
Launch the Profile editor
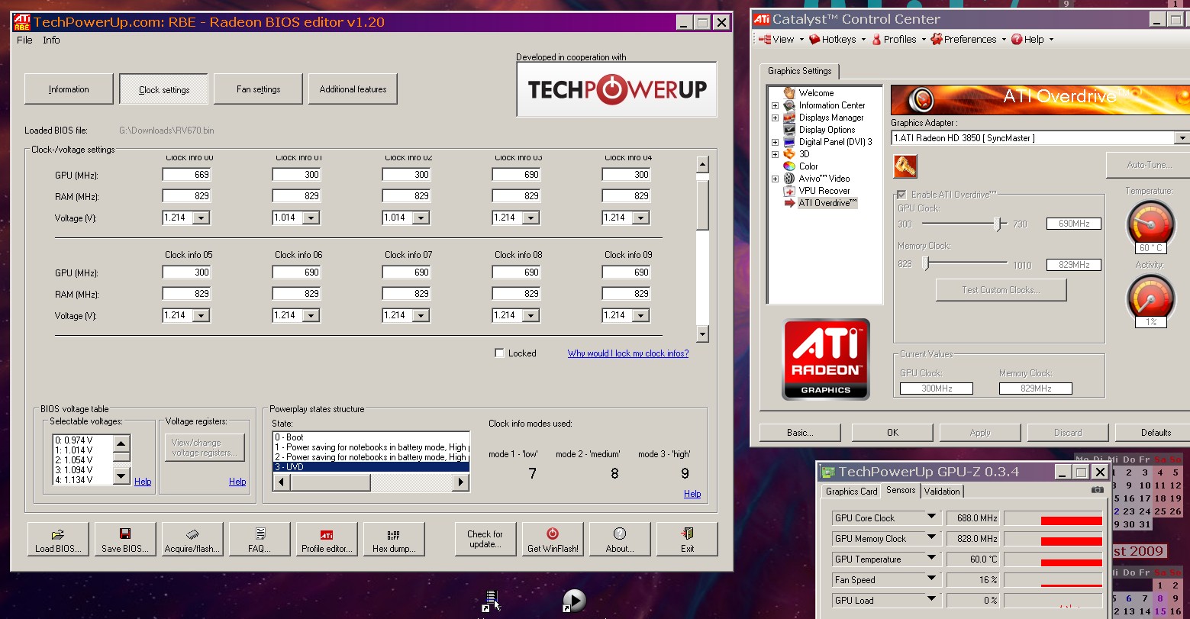pyautogui.click(x=327, y=539)
